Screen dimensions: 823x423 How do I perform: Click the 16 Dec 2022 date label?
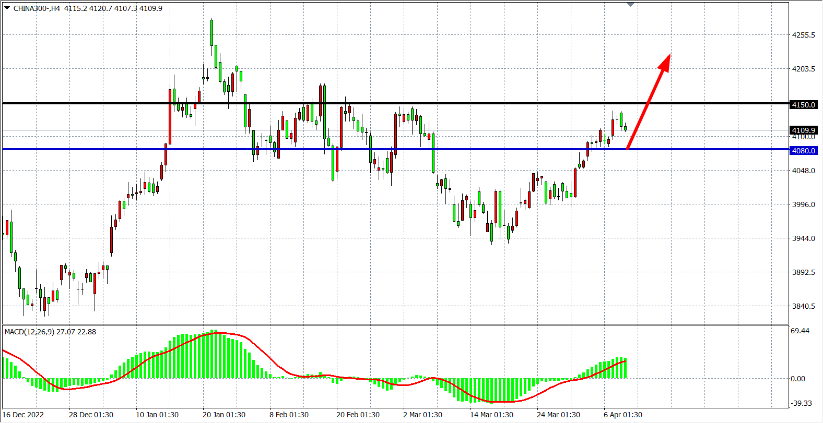[23, 415]
